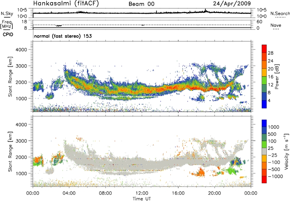Click the '3000' tick on velocity panel
Image resolution: width=290 pixels, height=201 pixels.
[21, 141]
